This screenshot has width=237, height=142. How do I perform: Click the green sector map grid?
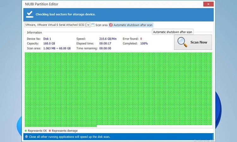point(118,90)
